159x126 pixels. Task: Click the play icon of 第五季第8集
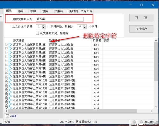click(10, 72)
